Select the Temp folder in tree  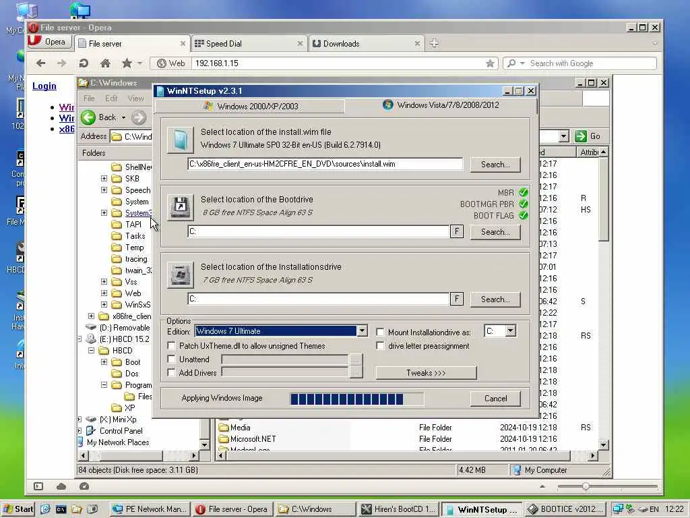pyautogui.click(x=134, y=247)
